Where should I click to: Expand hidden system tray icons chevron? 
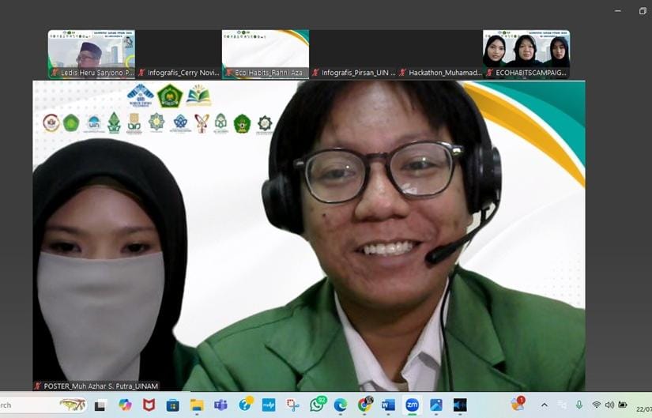(x=545, y=405)
